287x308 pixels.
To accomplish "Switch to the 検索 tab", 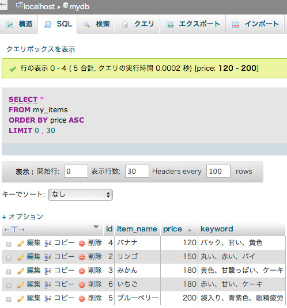I will pyautogui.click(x=96, y=24).
